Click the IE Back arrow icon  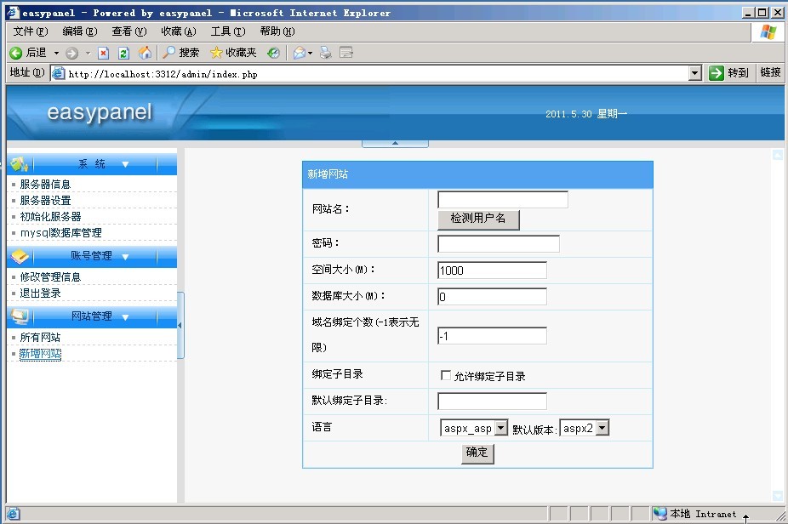pyautogui.click(x=15, y=53)
